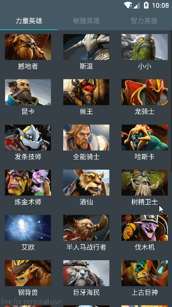This screenshot has width=172, height=307.
Task: Select the 炼金术师 hero portrait
Action: [28, 183]
